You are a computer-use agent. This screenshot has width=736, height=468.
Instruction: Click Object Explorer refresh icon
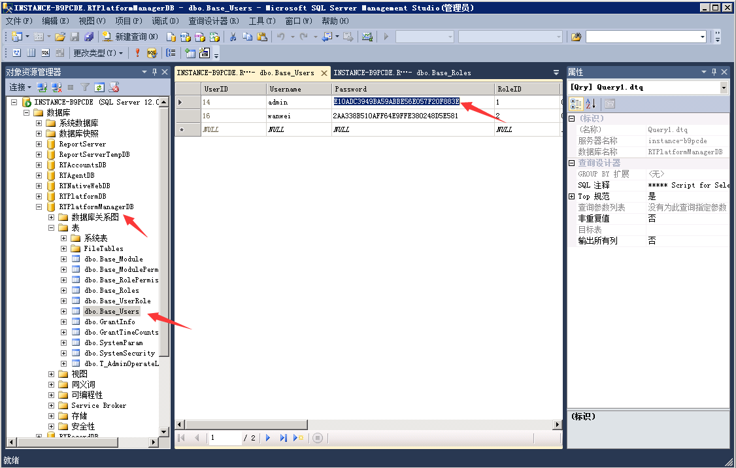point(99,88)
